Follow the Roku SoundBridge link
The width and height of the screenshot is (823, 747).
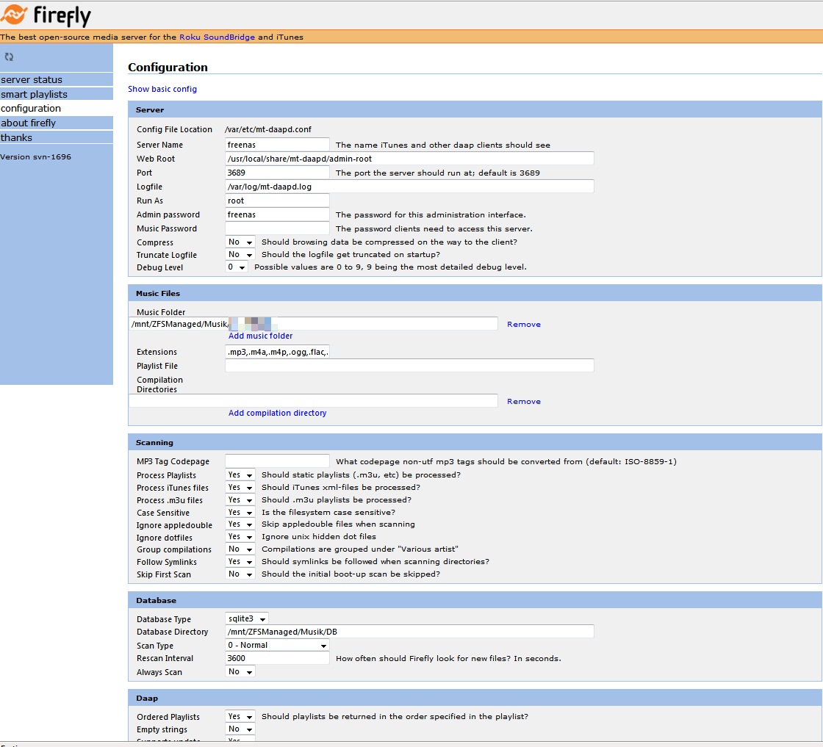(x=217, y=37)
